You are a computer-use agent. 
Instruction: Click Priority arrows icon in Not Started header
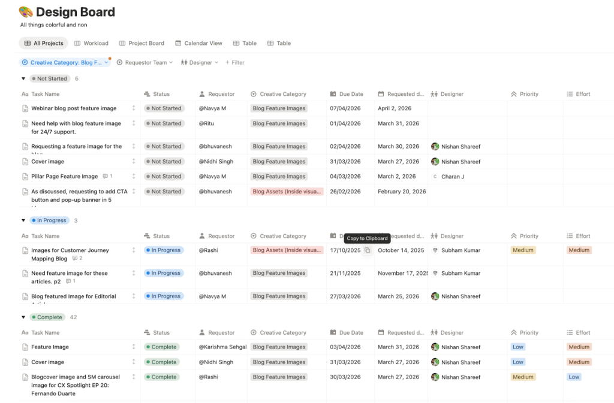coord(514,94)
